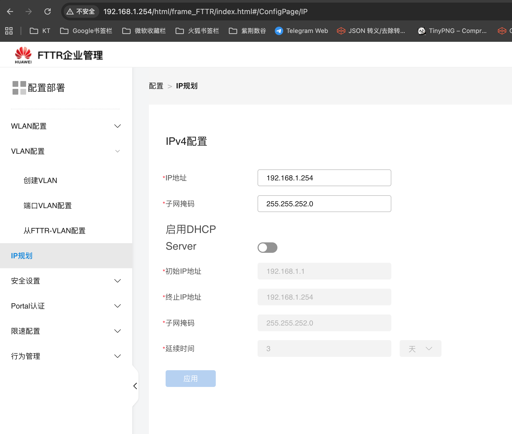Open the apps grid icon in the bookmarks bar
512x434 pixels.
coord(9,31)
